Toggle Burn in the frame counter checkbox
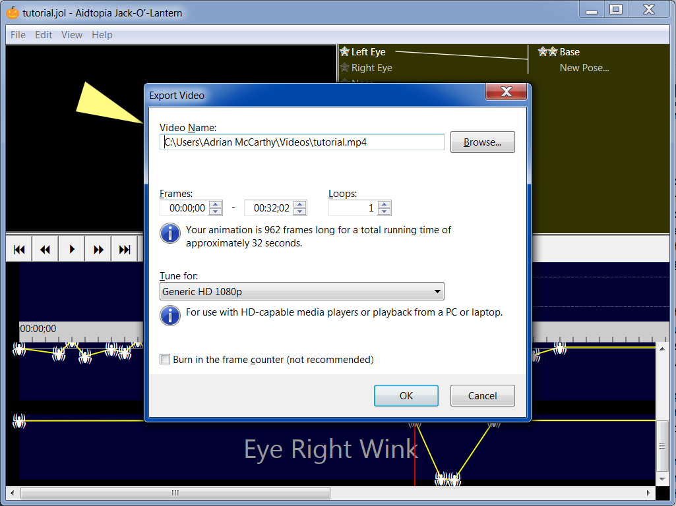 point(165,359)
